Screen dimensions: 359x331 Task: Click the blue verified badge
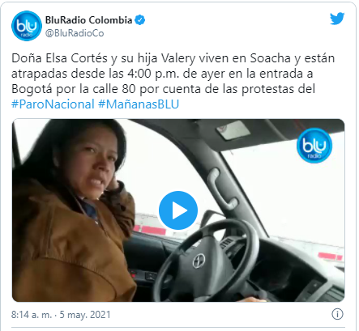tap(139, 20)
